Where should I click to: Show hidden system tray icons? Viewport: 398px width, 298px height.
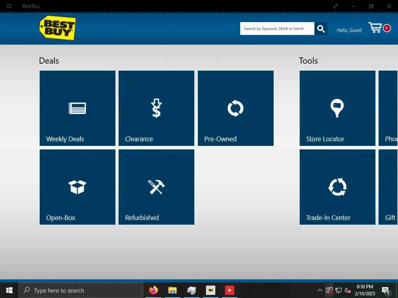click(320, 290)
